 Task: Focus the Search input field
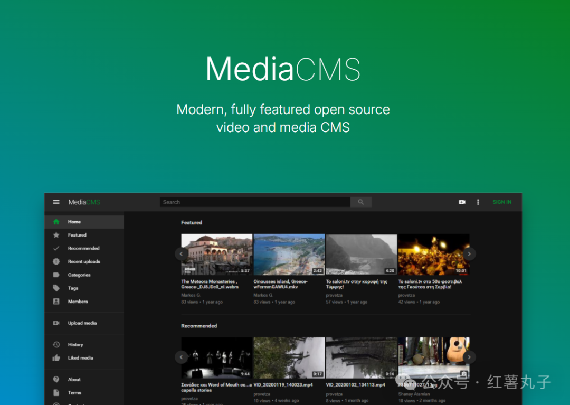coord(255,202)
